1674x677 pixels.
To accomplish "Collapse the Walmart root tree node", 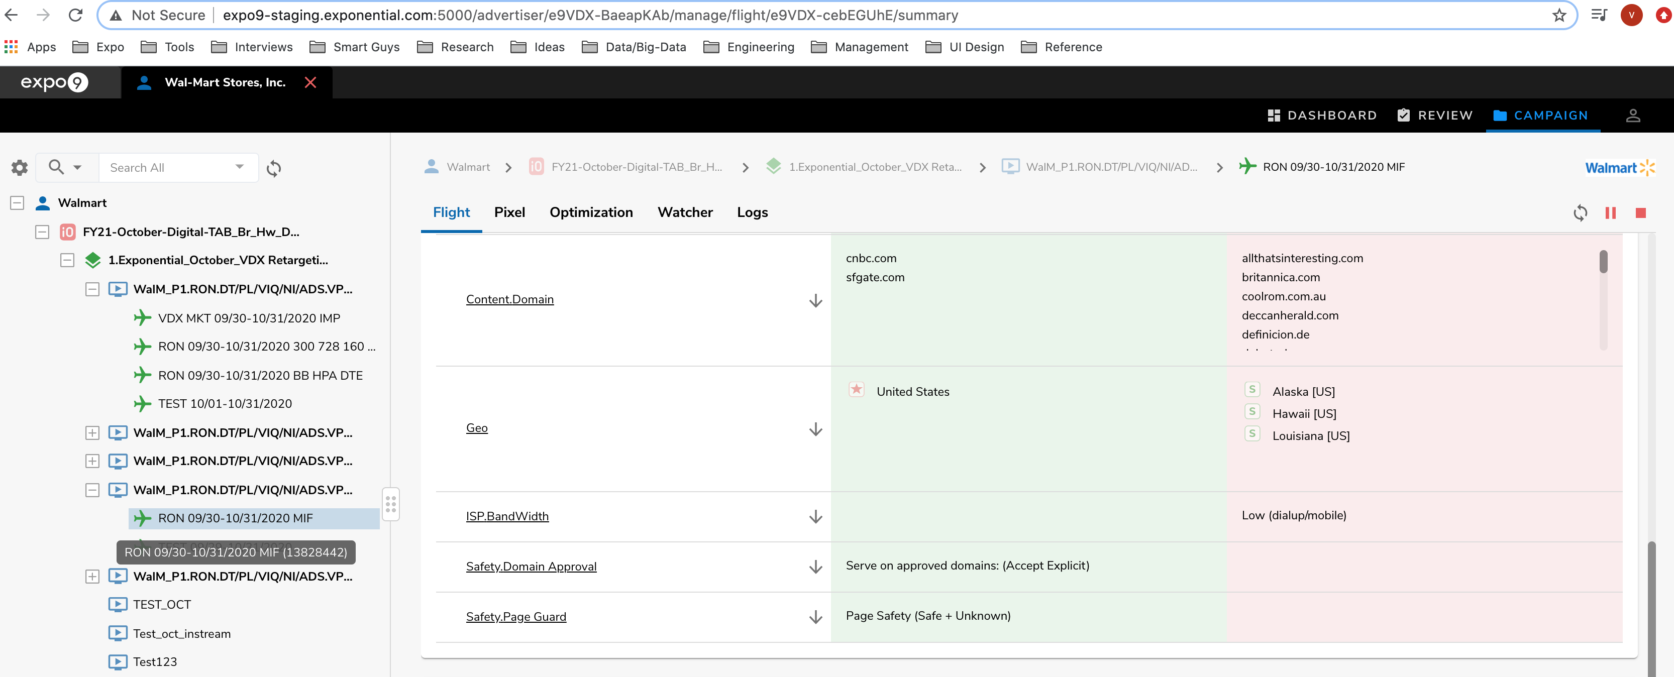I will point(18,203).
